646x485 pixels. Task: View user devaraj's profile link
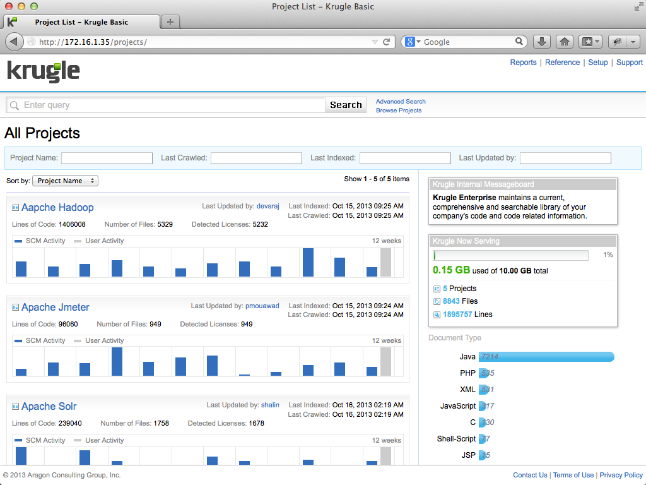pyautogui.click(x=267, y=206)
